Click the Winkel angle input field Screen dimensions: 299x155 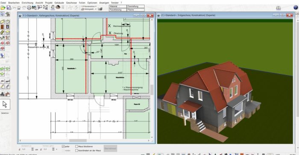(x=47, y=149)
